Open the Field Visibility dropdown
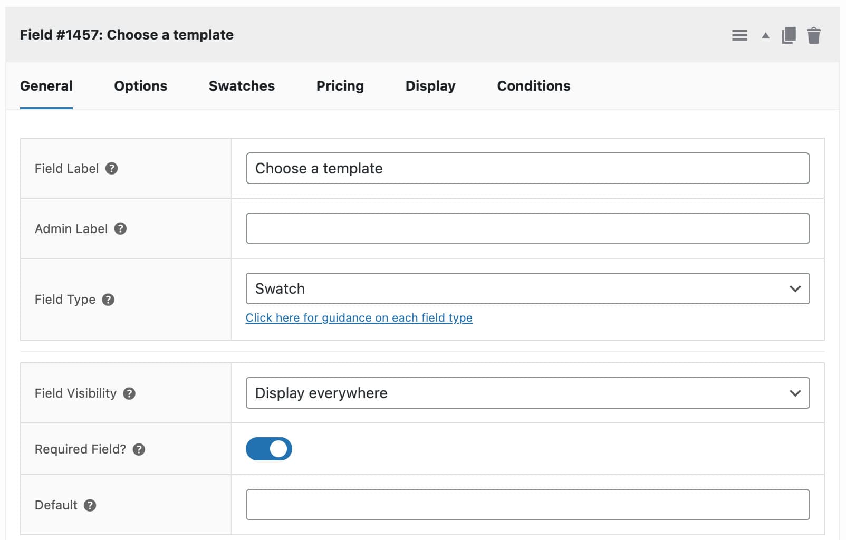 (527, 392)
